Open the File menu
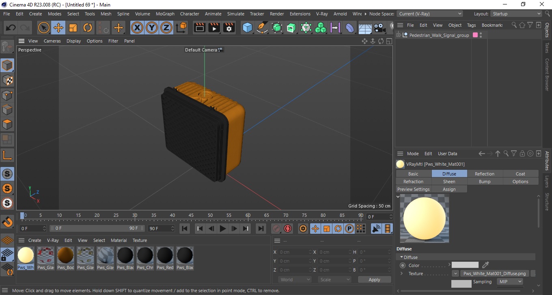Image resolution: width=552 pixels, height=295 pixels. coord(6,14)
